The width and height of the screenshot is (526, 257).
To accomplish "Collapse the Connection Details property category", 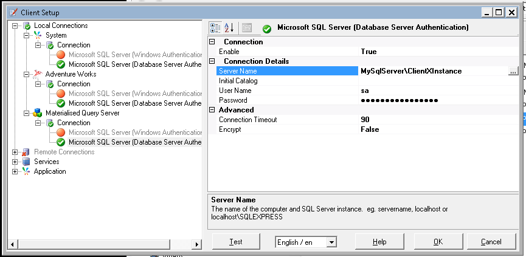I will point(212,61).
